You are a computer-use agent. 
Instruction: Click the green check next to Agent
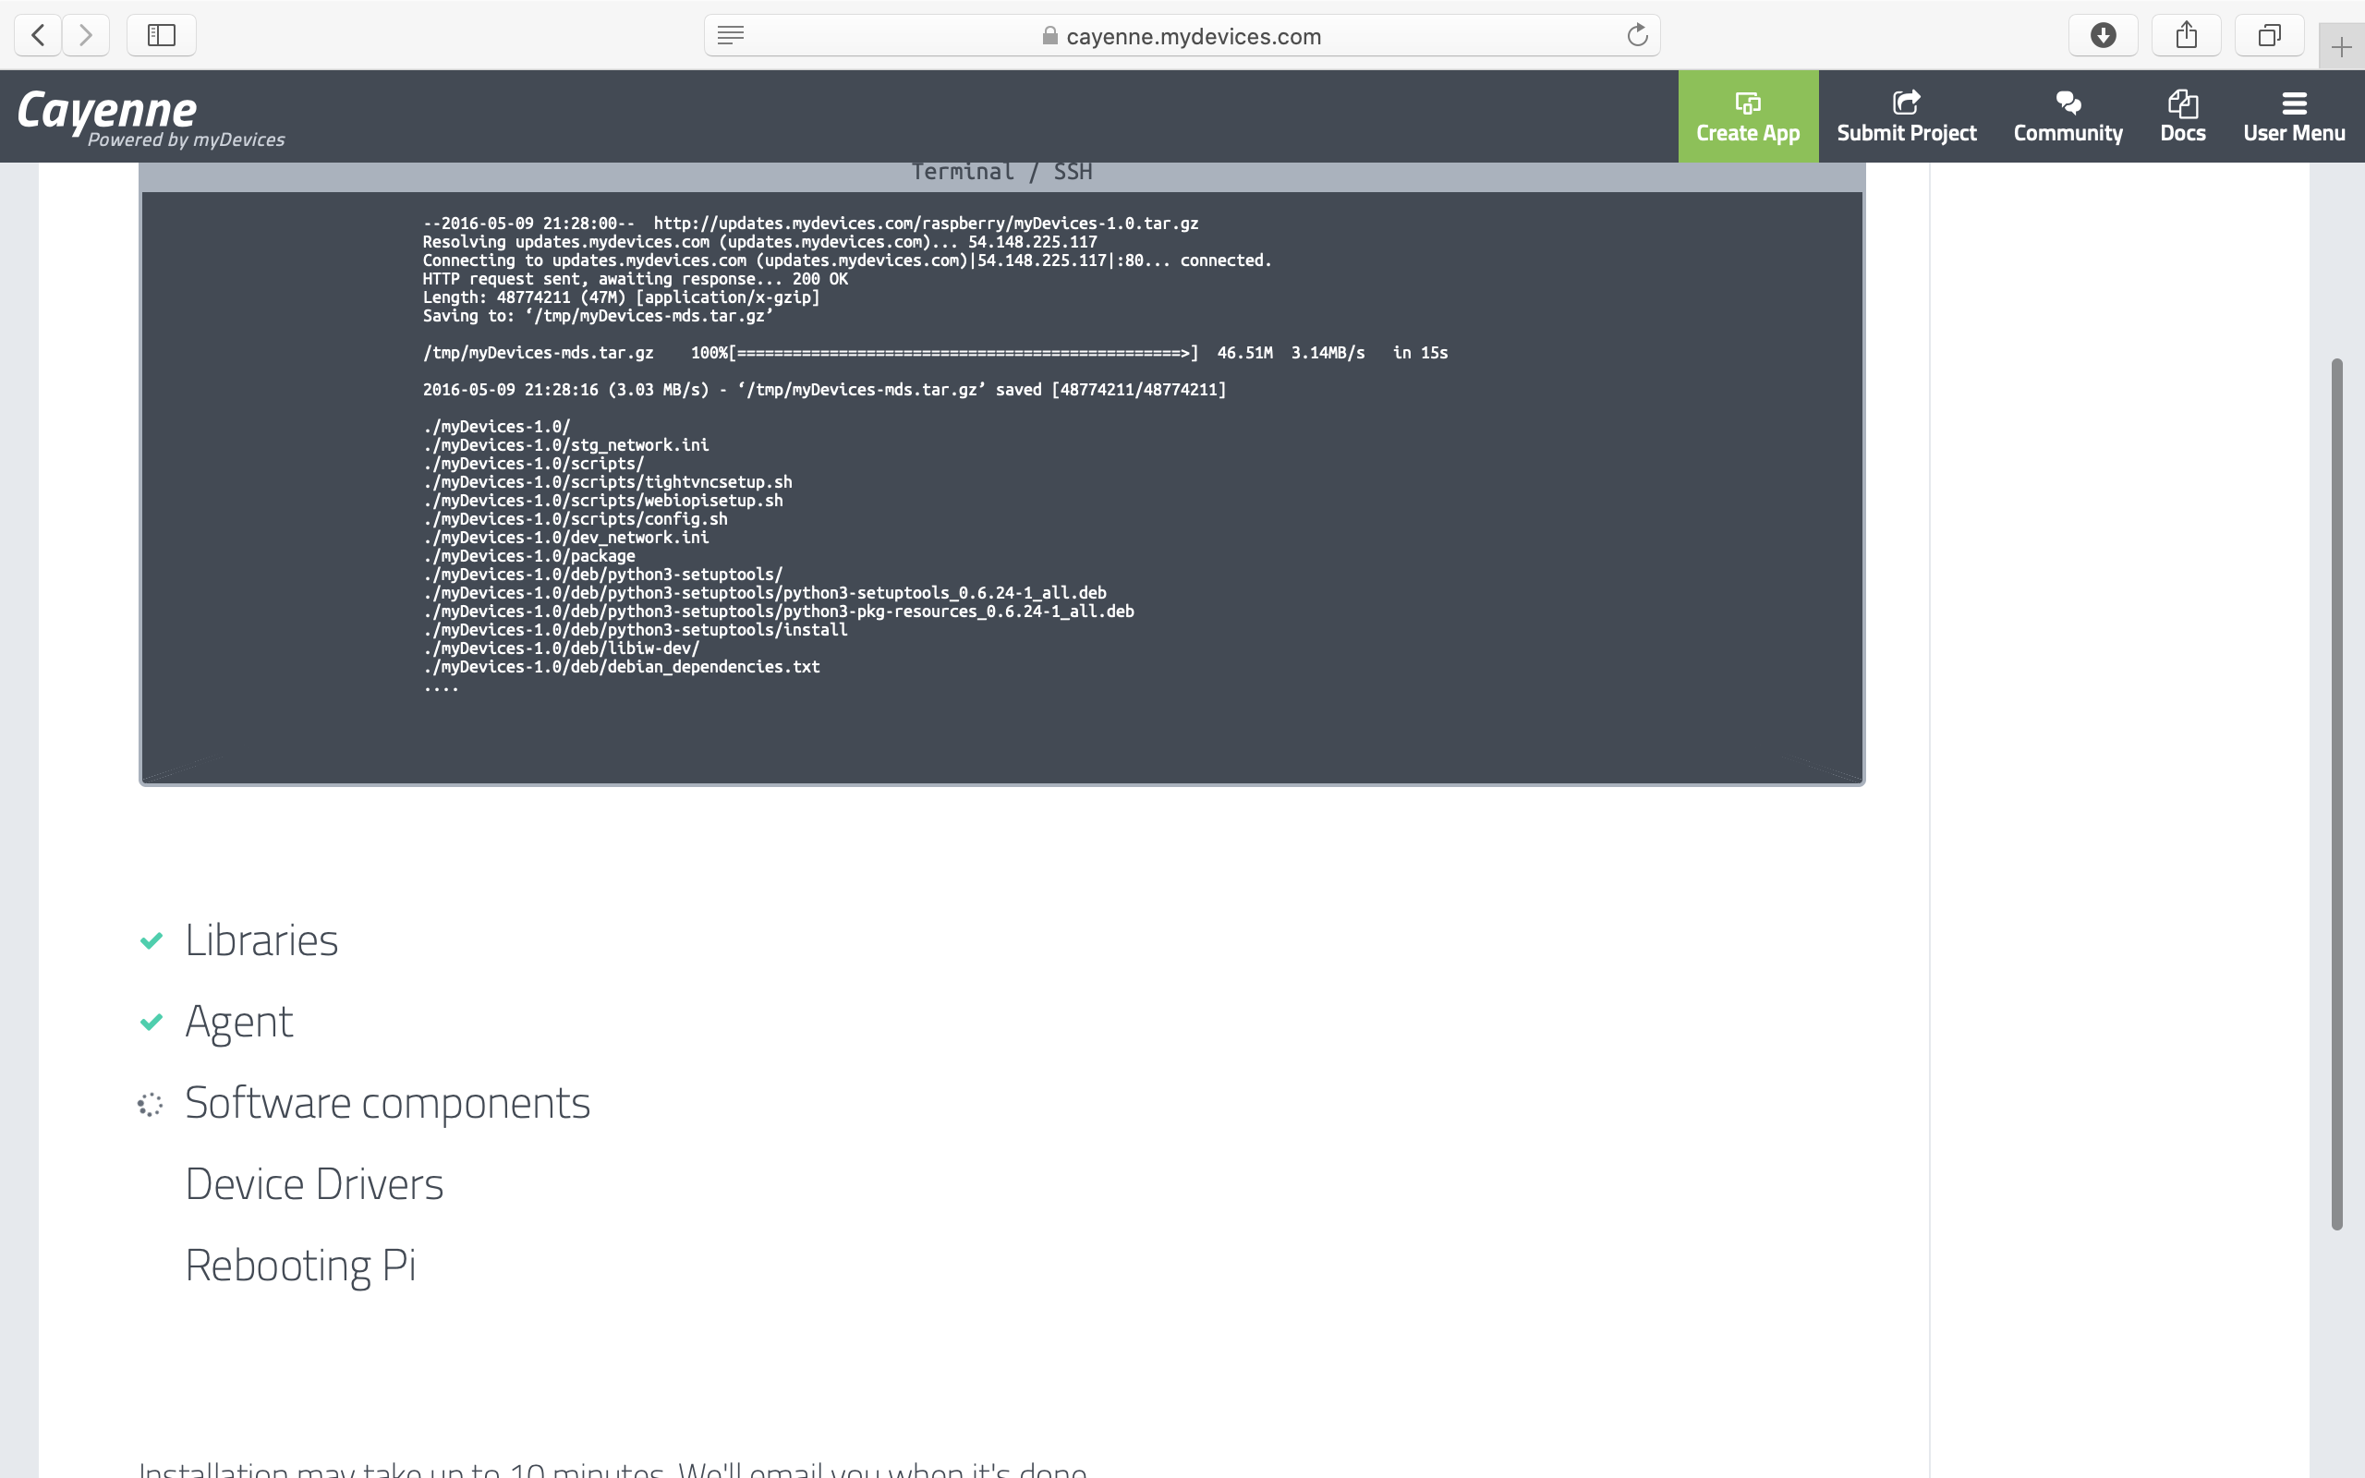point(152,1022)
